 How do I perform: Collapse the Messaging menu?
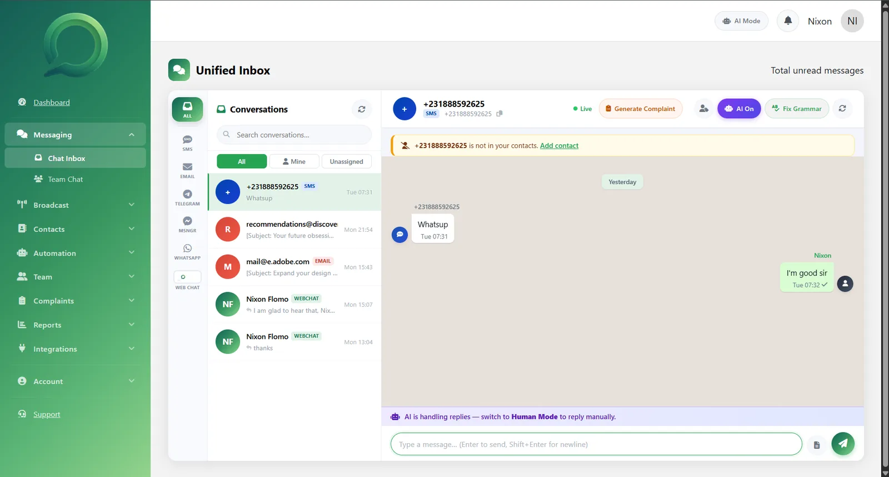click(76, 135)
